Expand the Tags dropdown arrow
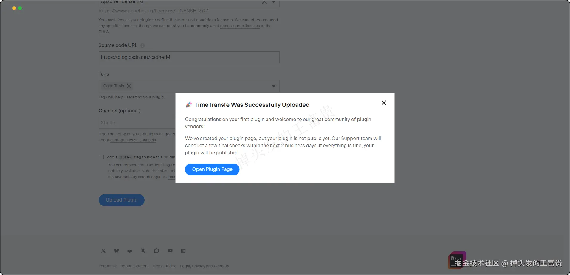 (x=273, y=86)
